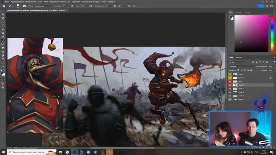Click the foreground color swatch in toolbar
The width and height of the screenshot is (276, 155).
tap(2, 73)
